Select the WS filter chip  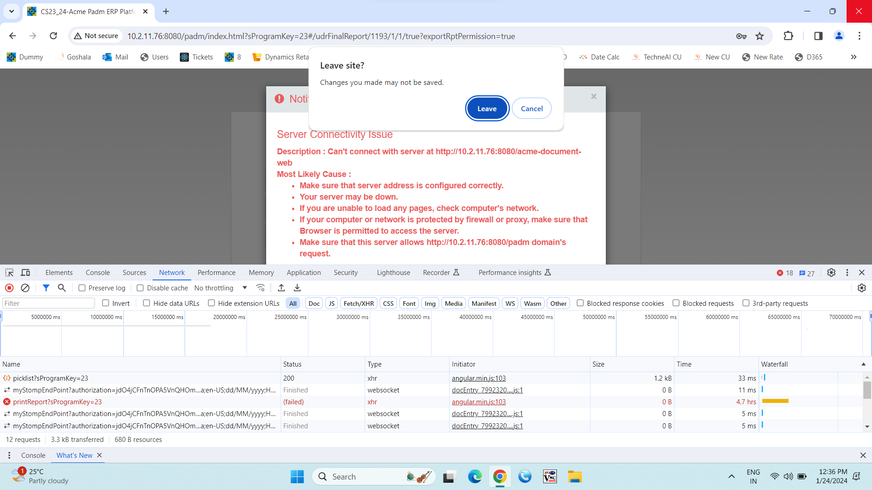(x=510, y=304)
